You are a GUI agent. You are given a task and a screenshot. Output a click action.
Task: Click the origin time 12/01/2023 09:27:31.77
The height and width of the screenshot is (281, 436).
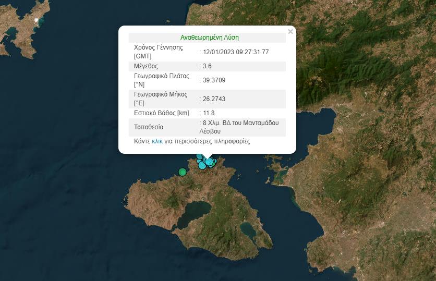pos(236,52)
